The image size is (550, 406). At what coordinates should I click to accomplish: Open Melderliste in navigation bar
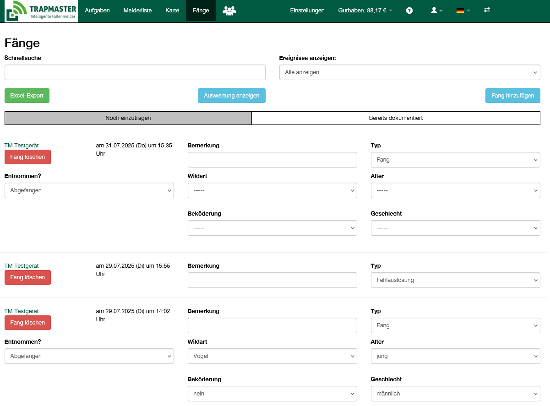click(x=137, y=11)
